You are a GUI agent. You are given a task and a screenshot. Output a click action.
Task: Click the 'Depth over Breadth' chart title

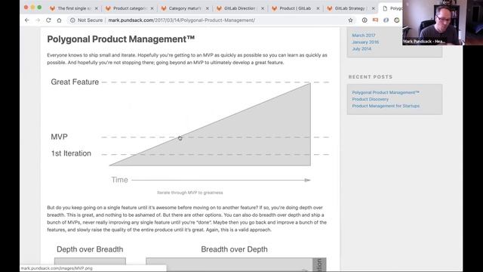click(x=90, y=249)
